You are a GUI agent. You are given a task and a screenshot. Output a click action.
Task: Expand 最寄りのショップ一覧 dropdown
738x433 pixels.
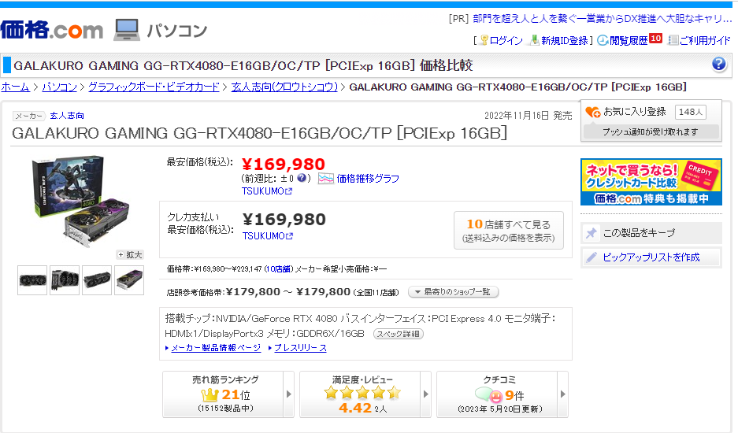tap(453, 292)
